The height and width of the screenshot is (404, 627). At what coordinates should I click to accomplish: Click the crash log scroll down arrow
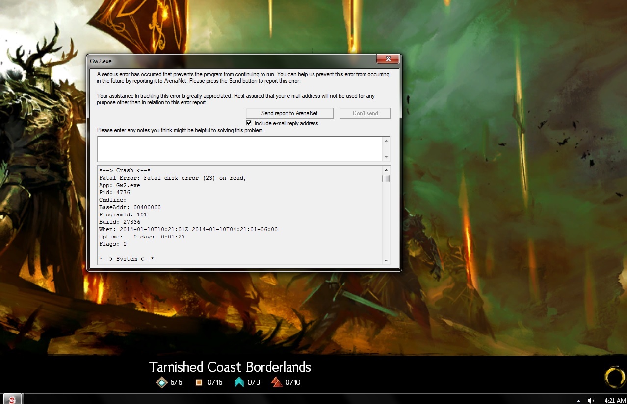(386, 260)
